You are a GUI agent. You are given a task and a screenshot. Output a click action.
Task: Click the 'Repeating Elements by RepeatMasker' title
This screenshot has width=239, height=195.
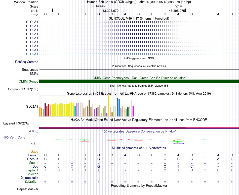139,185
